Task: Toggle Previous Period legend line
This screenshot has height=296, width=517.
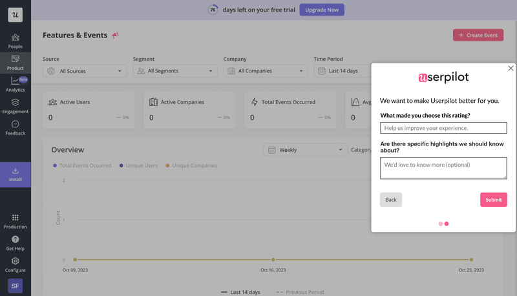Action: coord(300,292)
